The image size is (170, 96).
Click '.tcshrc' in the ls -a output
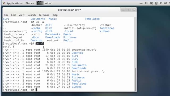point(105,25)
